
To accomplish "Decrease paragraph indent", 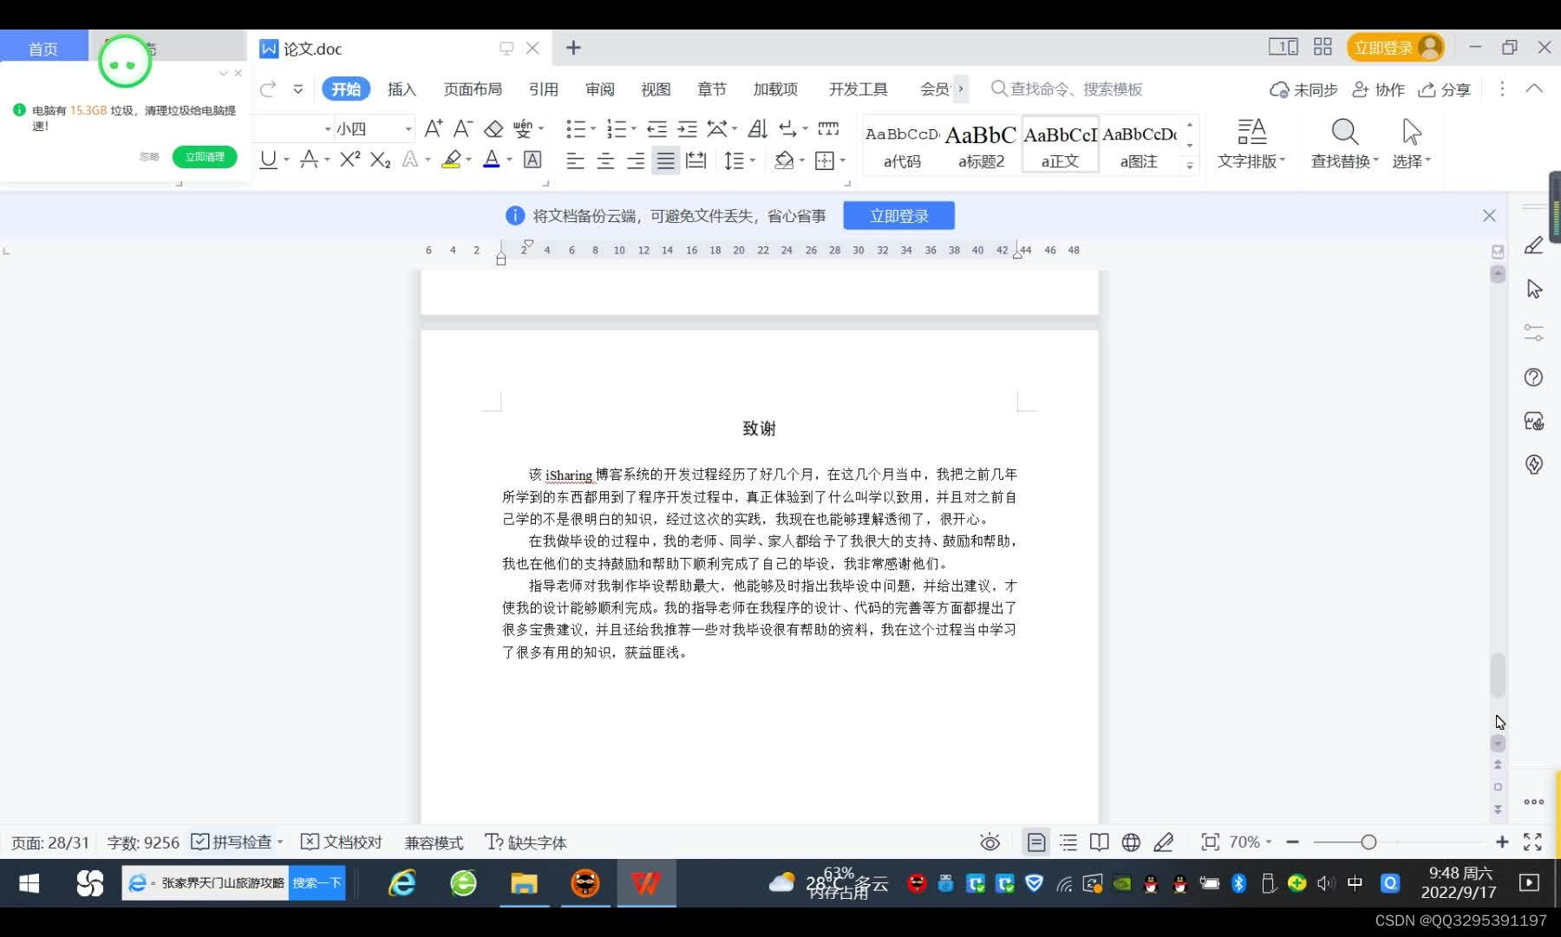I will [657, 129].
